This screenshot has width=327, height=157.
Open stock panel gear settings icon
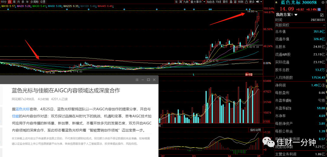point(323,2)
